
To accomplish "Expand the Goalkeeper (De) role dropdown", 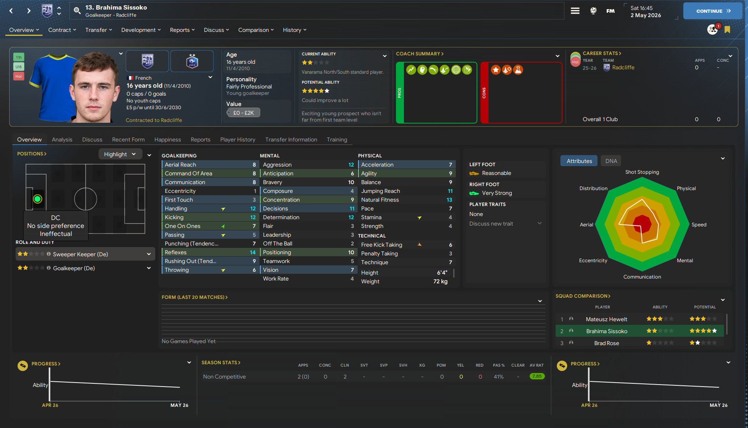I will (x=149, y=268).
